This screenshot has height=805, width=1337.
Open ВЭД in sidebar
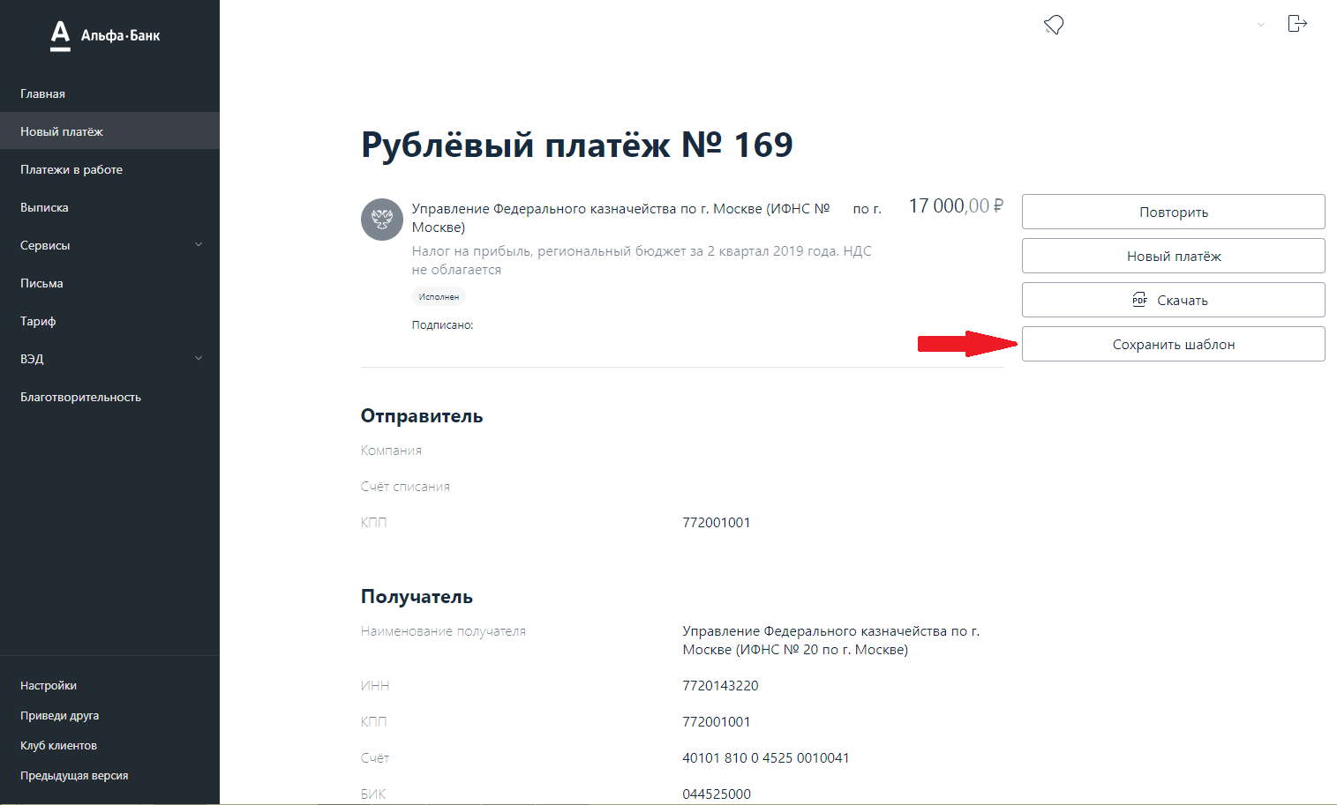point(109,359)
